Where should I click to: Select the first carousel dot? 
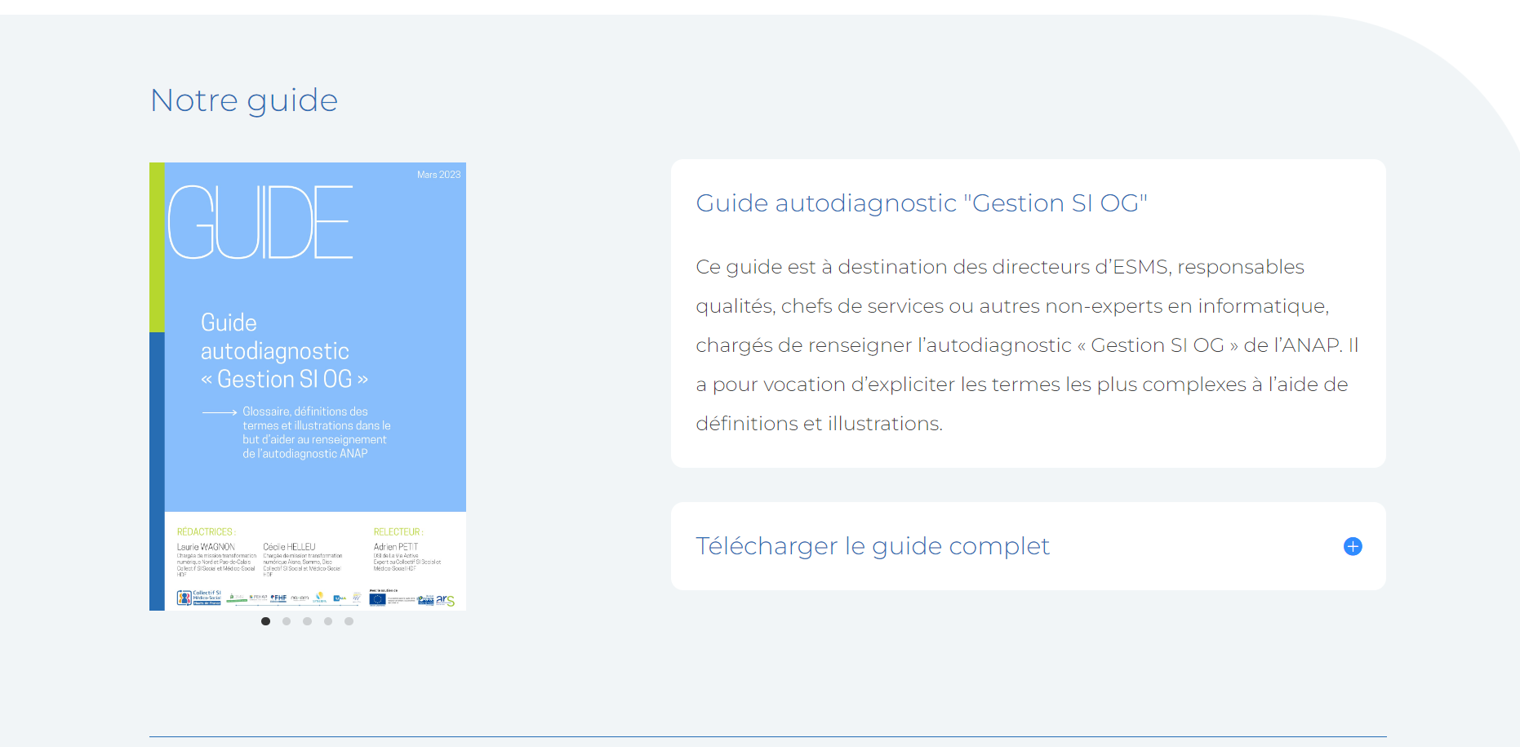265,621
